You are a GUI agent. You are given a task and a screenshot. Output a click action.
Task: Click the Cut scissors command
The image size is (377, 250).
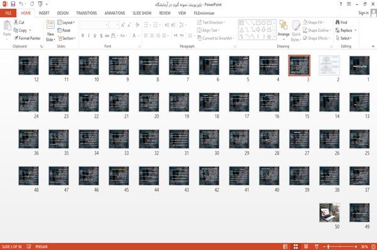pos(19,23)
